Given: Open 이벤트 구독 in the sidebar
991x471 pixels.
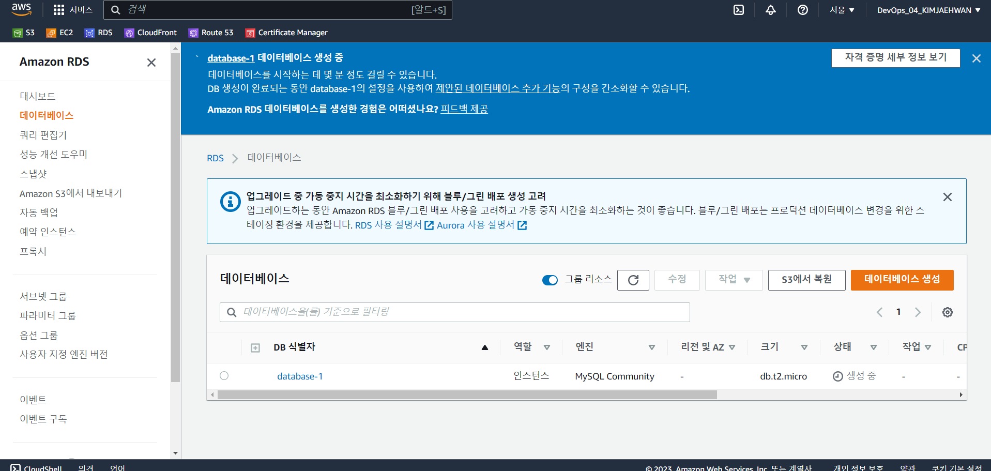Looking at the screenshot, I should 43,419.
